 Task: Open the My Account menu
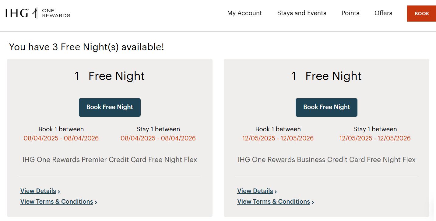click(x=244, y=13)
